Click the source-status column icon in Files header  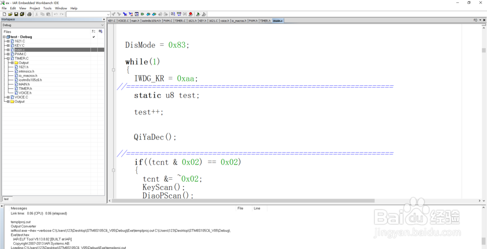[100, 31]
